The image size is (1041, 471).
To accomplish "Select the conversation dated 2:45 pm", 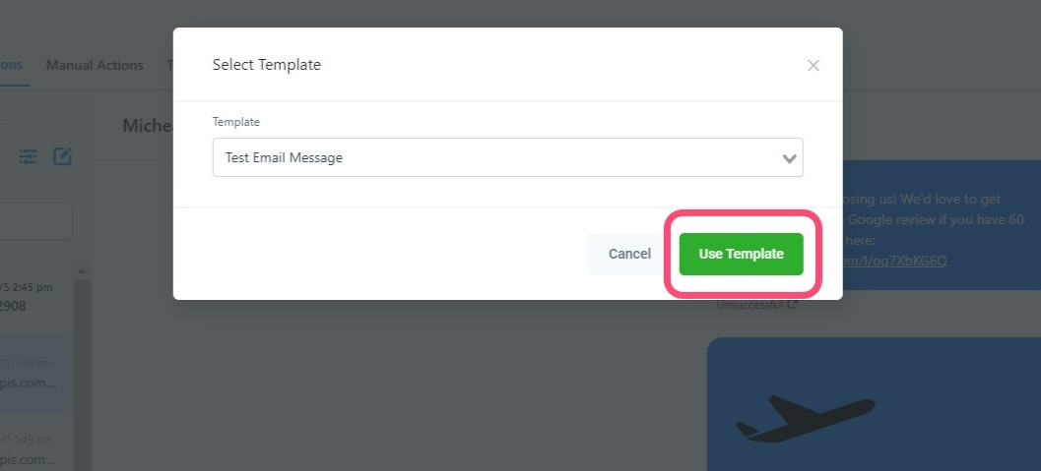I will [35, 297].
